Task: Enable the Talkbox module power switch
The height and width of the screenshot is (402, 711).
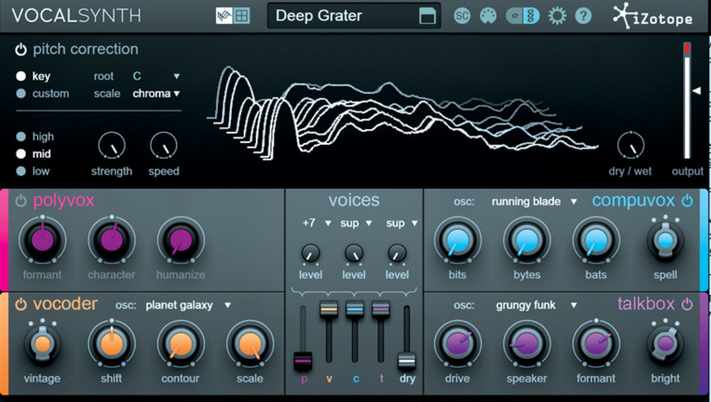Action: [687, 304]
